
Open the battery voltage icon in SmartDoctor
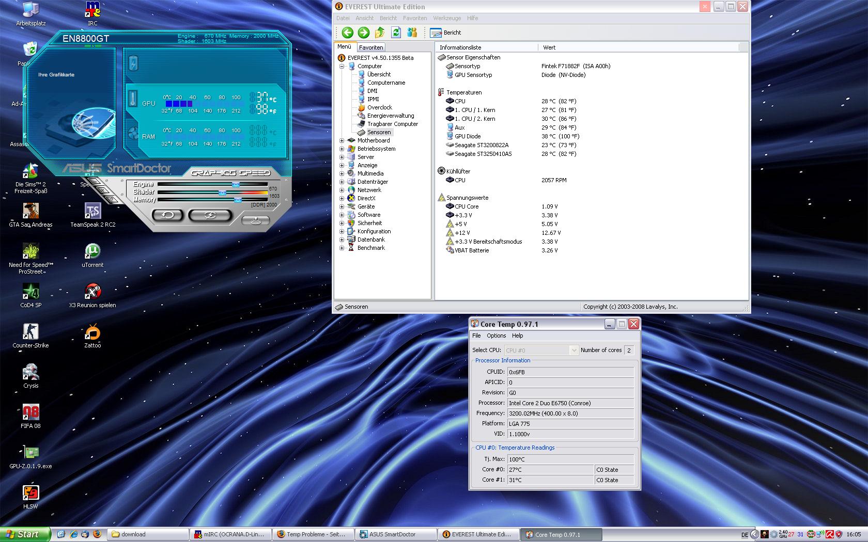(134, 63)
